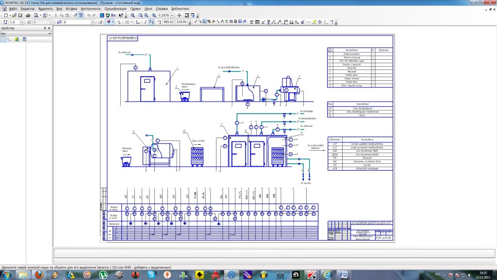Click the Open file folder icon
This screenshot has height=280, width=497.
click(14, 15)
